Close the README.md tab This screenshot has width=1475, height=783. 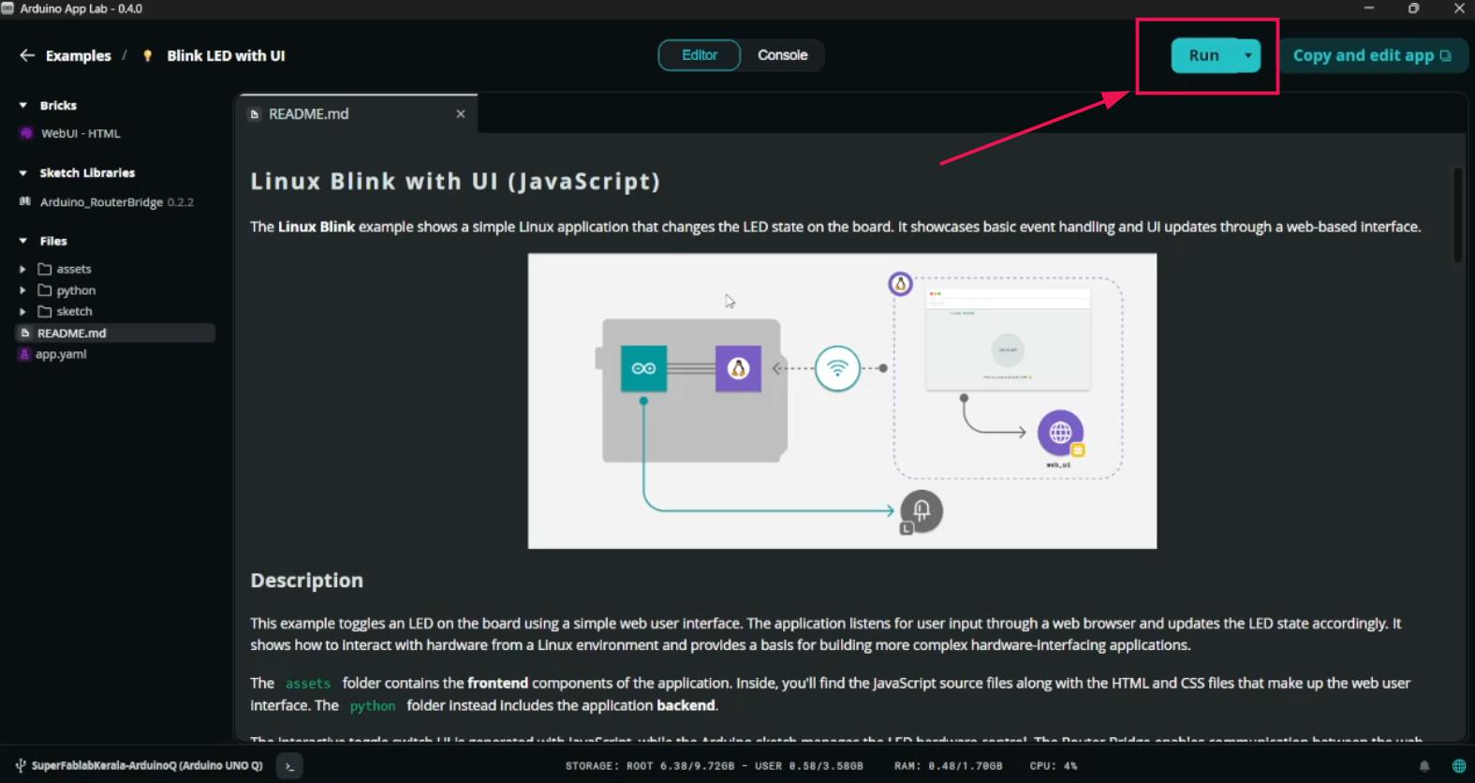461,114
